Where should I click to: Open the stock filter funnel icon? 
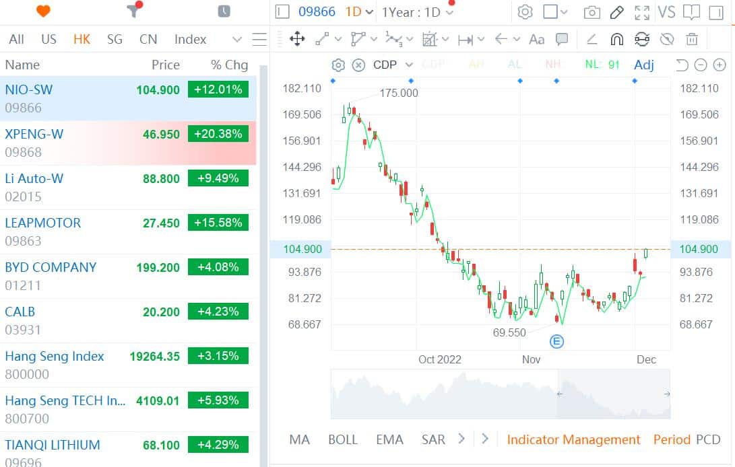[132, 11]
